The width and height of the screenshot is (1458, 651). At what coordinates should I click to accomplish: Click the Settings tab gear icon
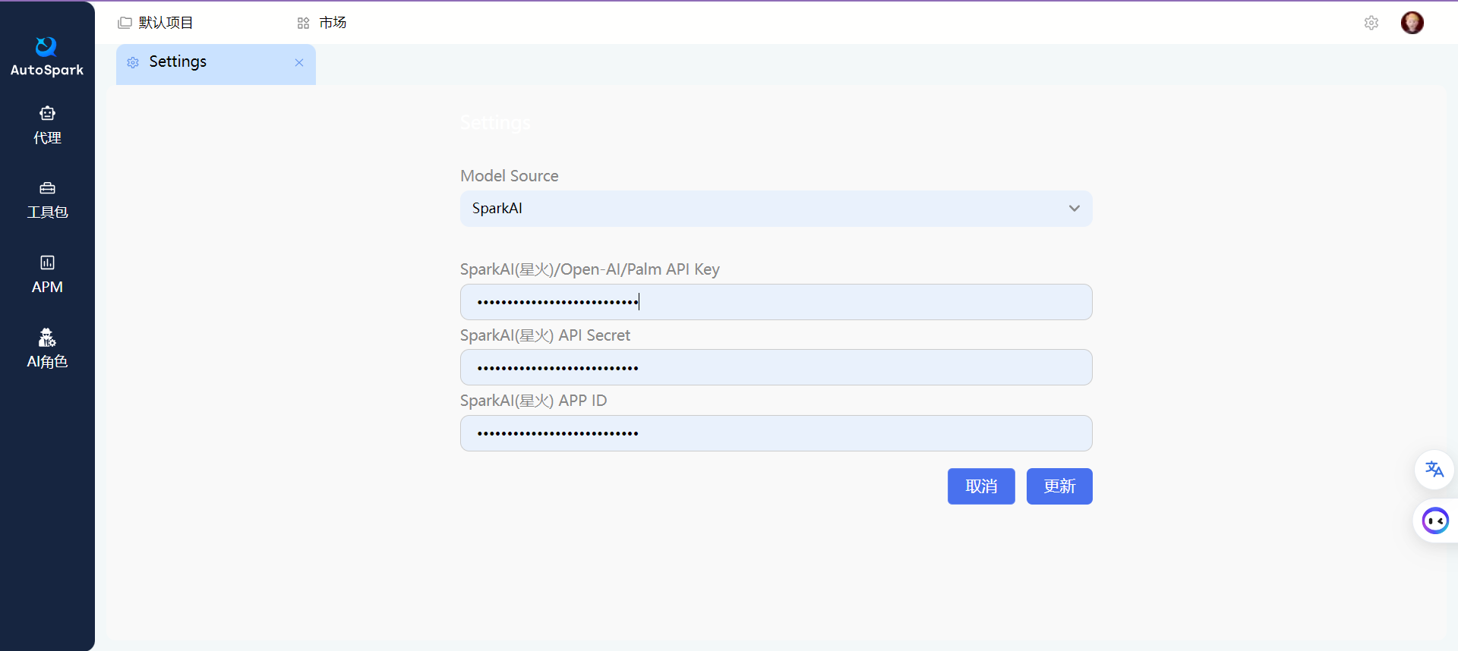[x=133, y=63]
